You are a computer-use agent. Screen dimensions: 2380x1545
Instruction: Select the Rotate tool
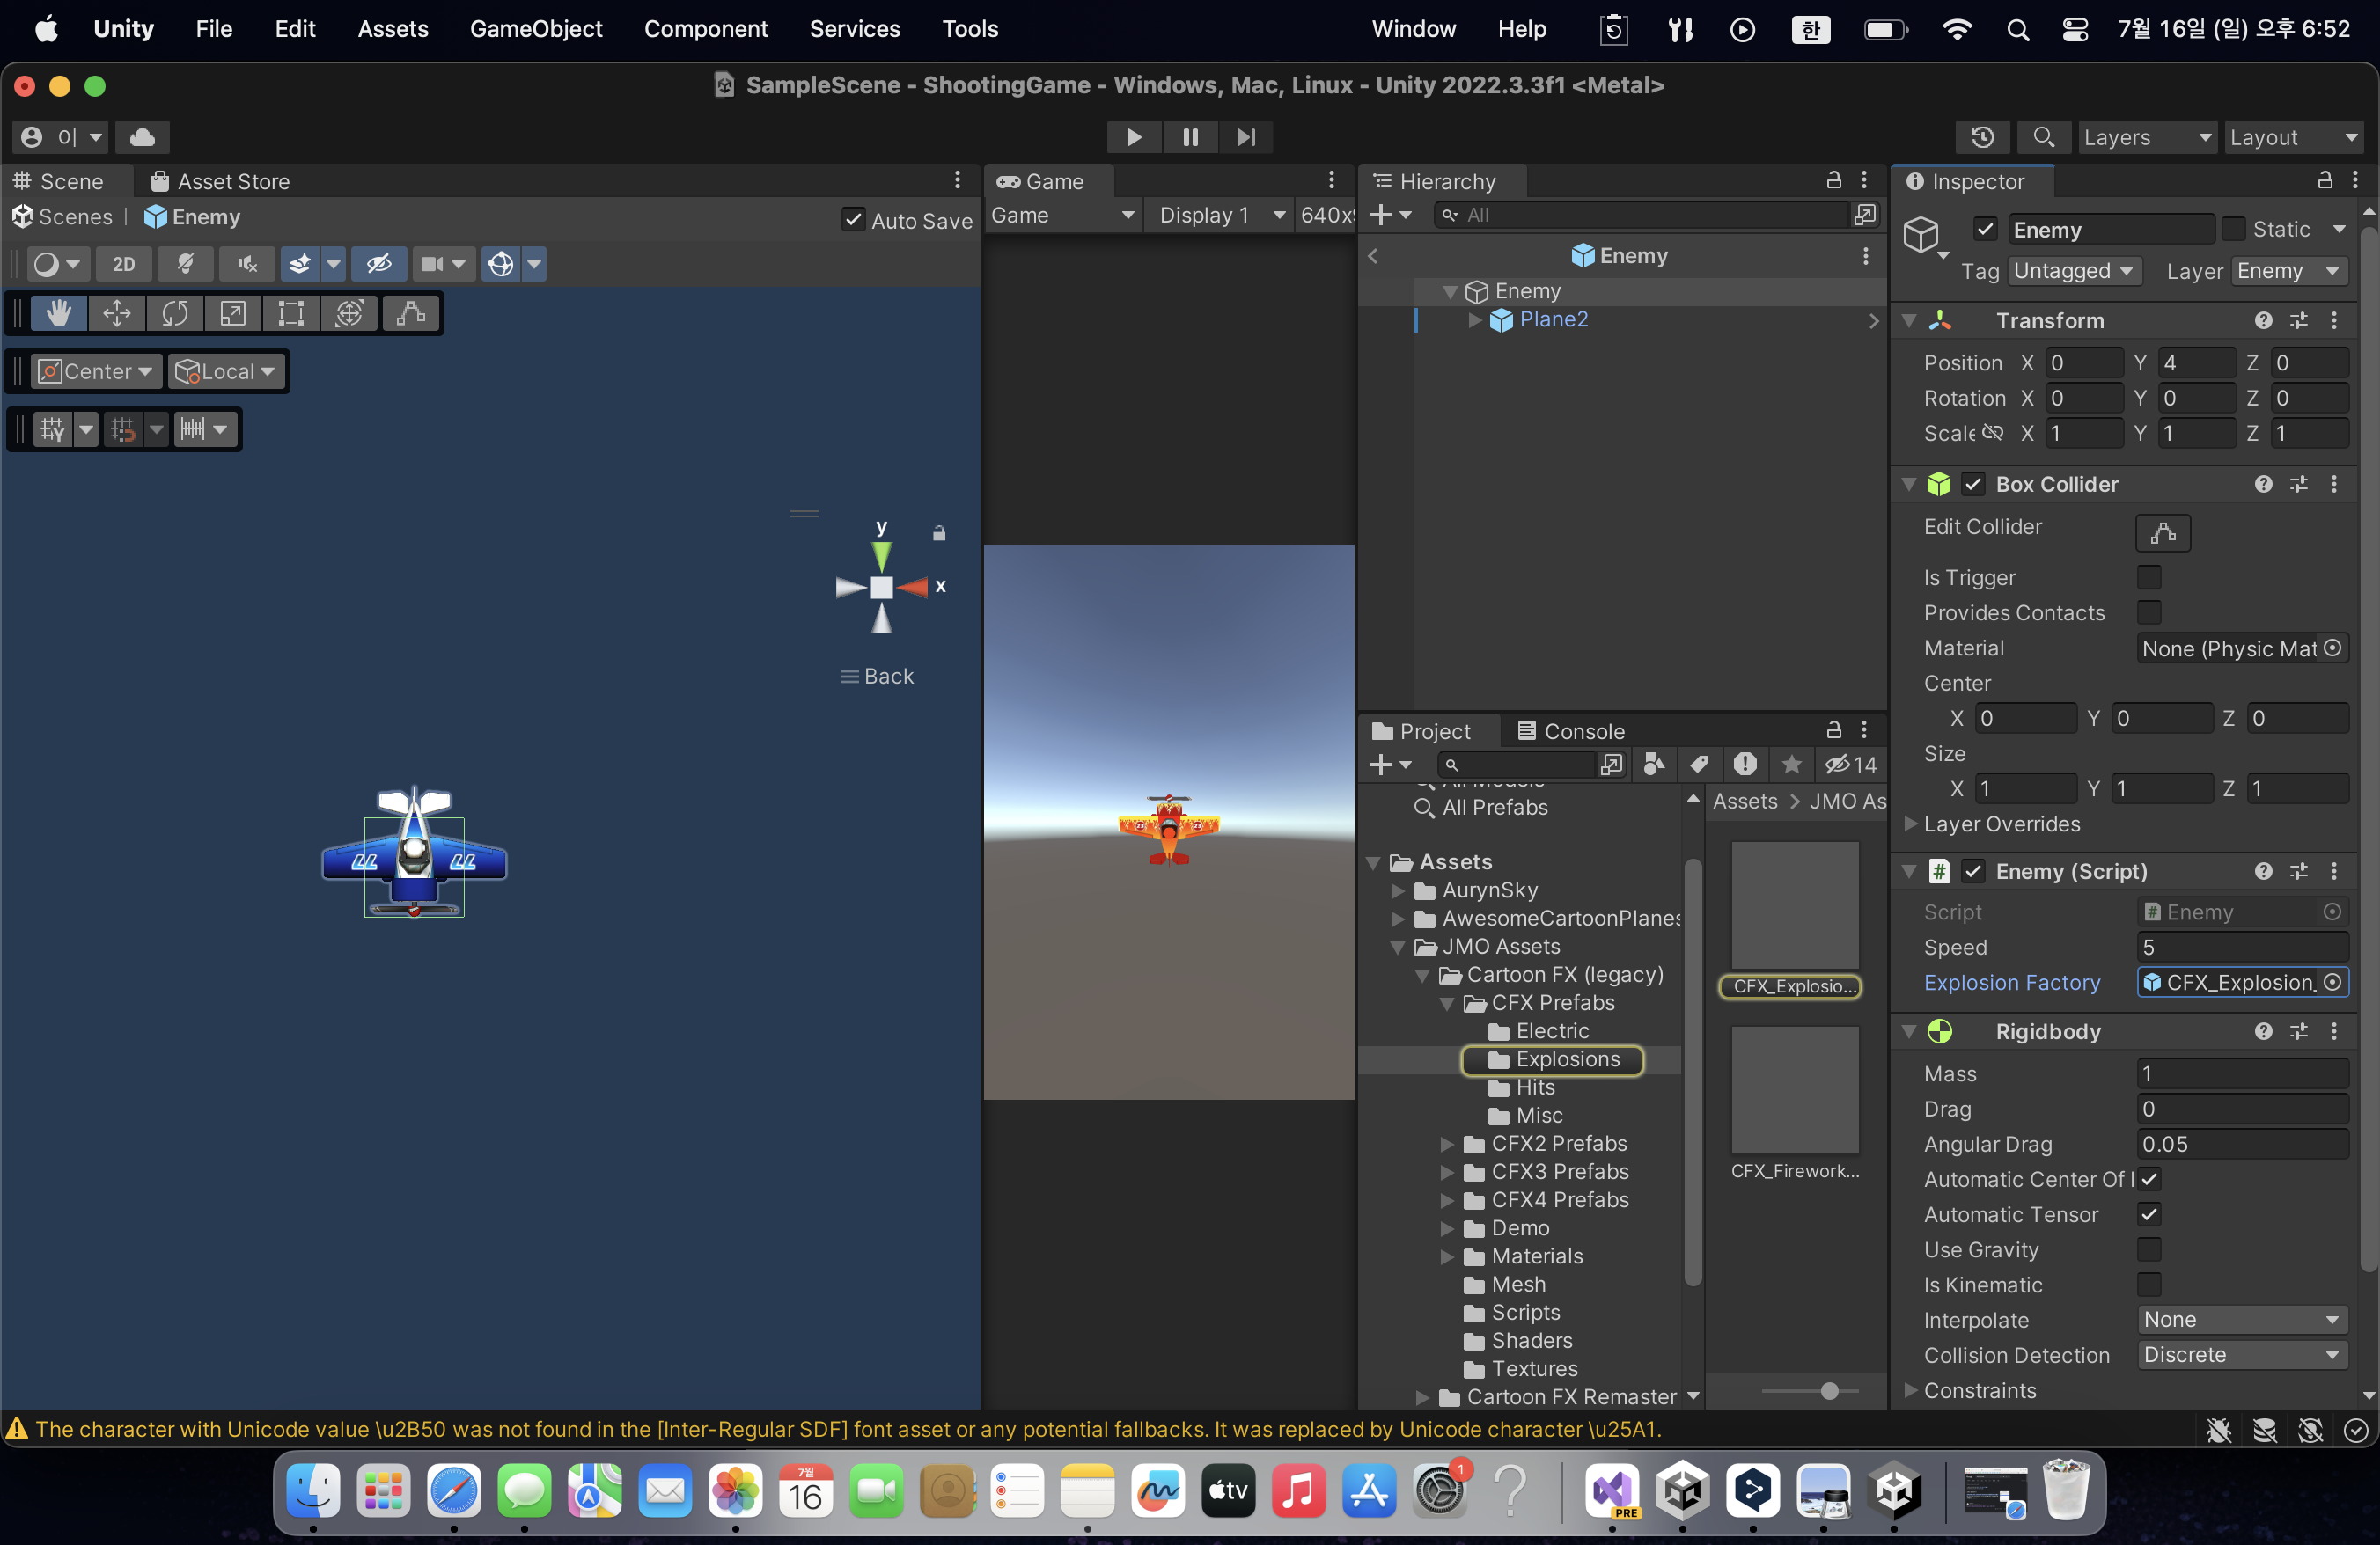(175, 314)
